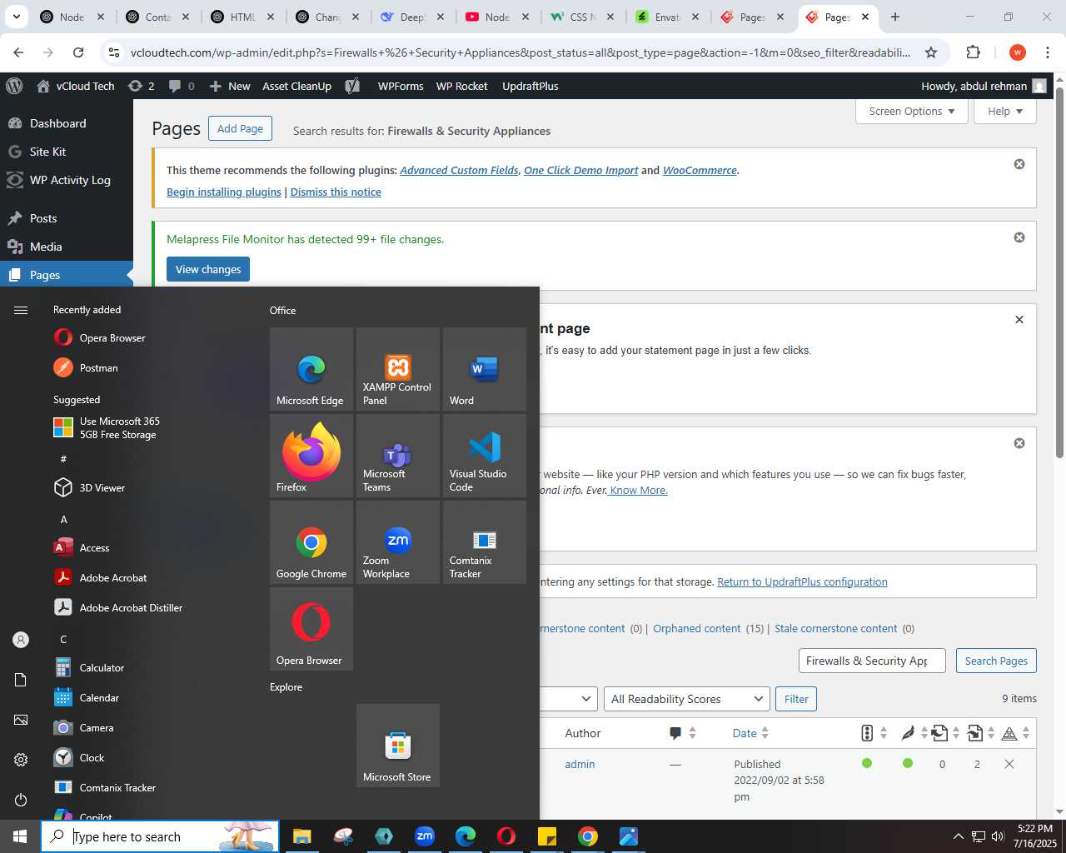Expand the Start menu hamburger
The image size is (1066, 853).
(x=21, y=310)
